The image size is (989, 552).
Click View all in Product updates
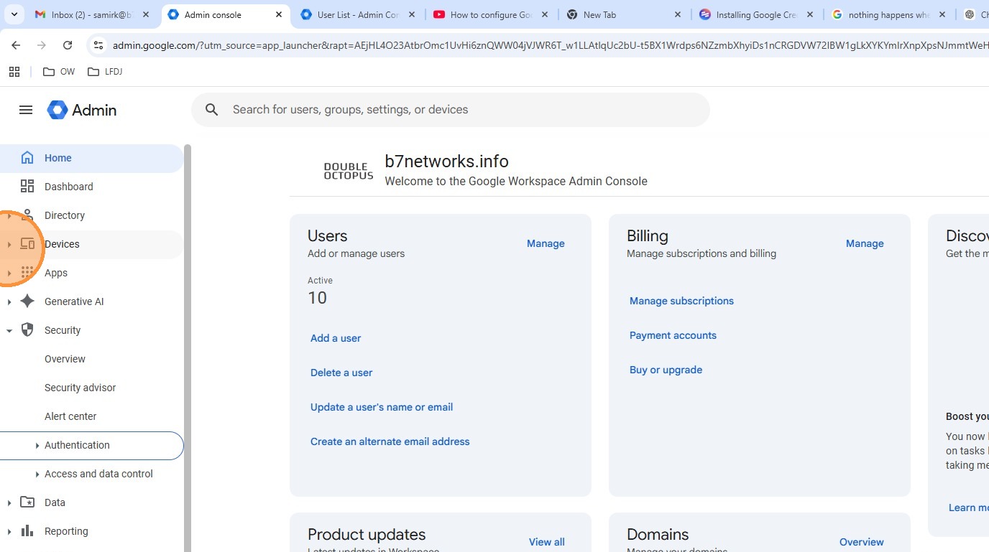547,542
